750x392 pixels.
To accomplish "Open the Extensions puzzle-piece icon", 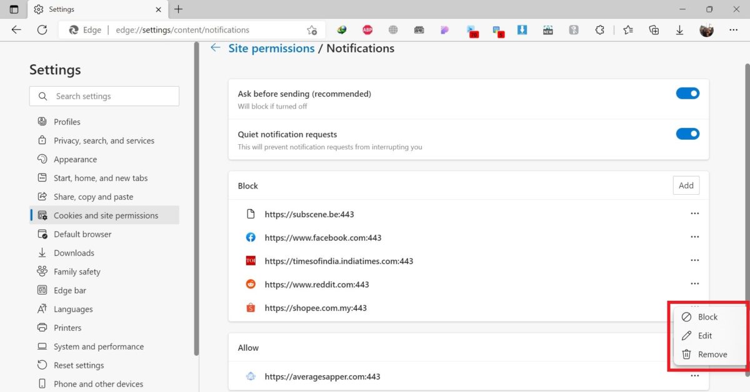I will (x=599, y=29).
